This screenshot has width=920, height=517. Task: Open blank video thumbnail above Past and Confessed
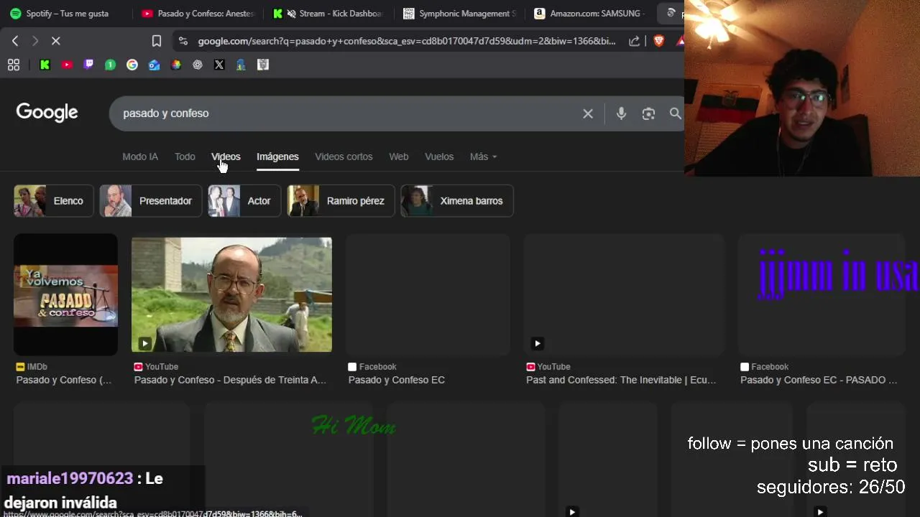(x=624, y=294)
